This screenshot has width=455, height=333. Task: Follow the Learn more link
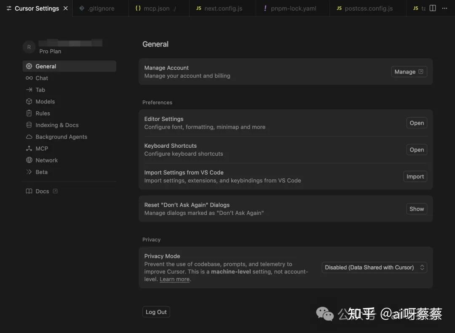[174, 279]
